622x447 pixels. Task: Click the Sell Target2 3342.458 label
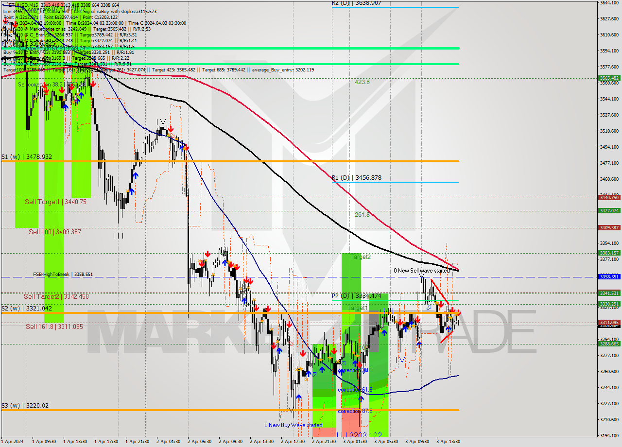[x=56, y=296]
